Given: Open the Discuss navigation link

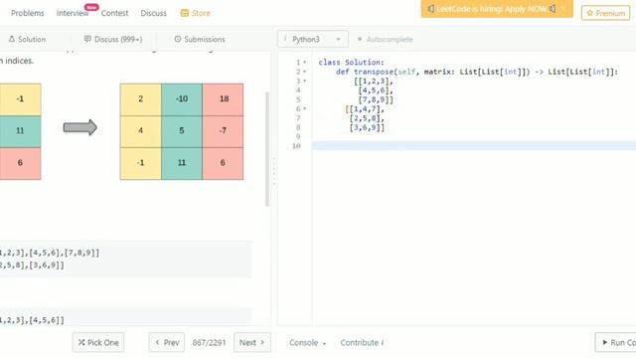Looking at the screenshot, I should coord(153,13).
